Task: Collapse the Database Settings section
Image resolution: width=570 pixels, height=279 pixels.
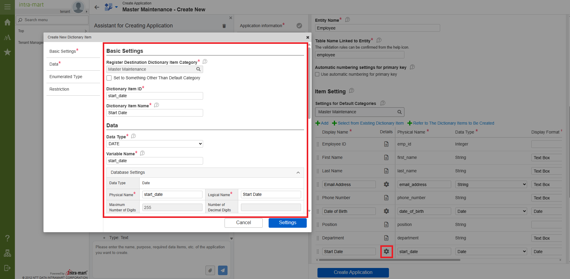Action: (298, 173)
